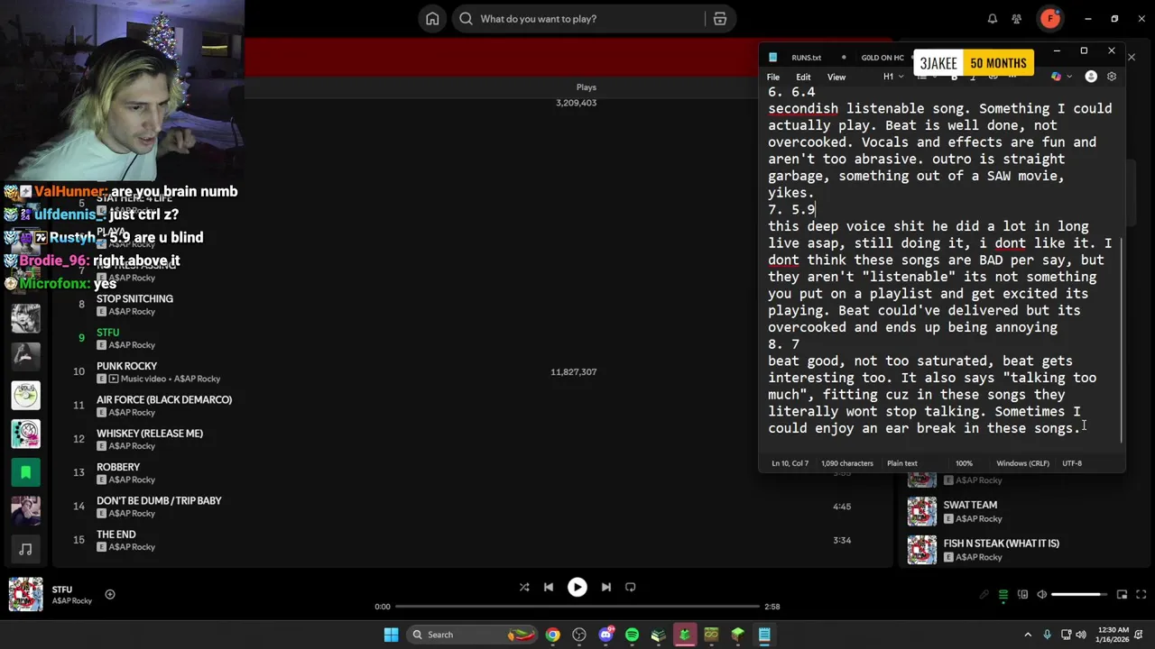Open Spotify notifications bell
The image size is (1155, 649).
993,19
